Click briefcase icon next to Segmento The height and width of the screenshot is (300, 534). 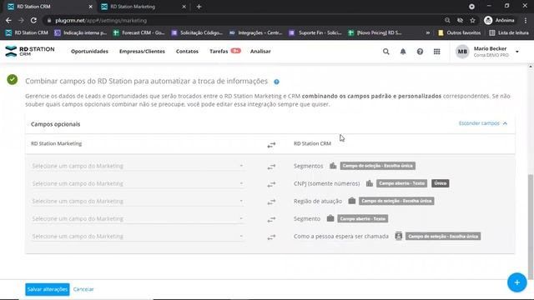(x=330, y=218)
